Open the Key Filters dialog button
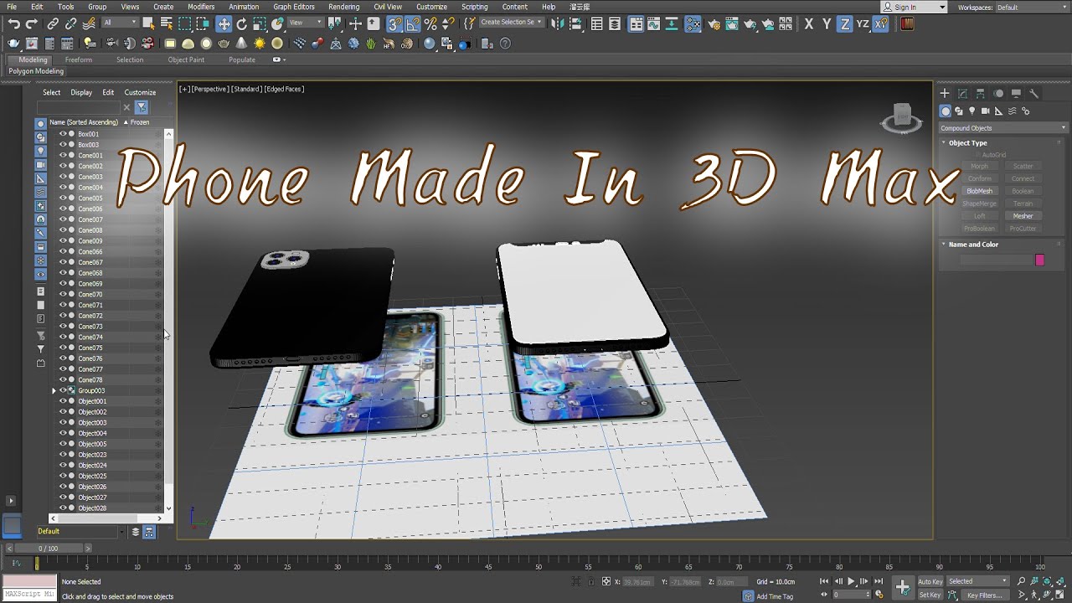 (x=985, y=595)
